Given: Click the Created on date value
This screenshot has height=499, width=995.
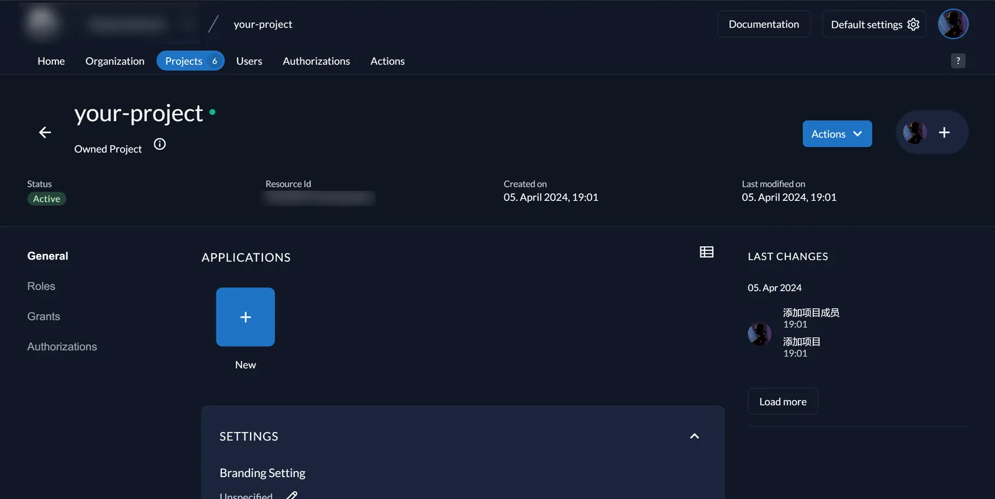Looking at the screenshot, I should pos(551,197).
